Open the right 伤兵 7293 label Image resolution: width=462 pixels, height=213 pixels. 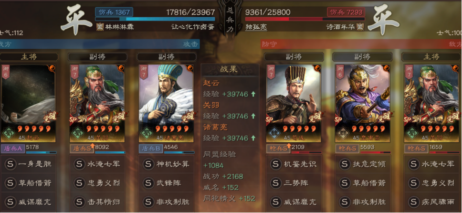(x=346, y=12)
